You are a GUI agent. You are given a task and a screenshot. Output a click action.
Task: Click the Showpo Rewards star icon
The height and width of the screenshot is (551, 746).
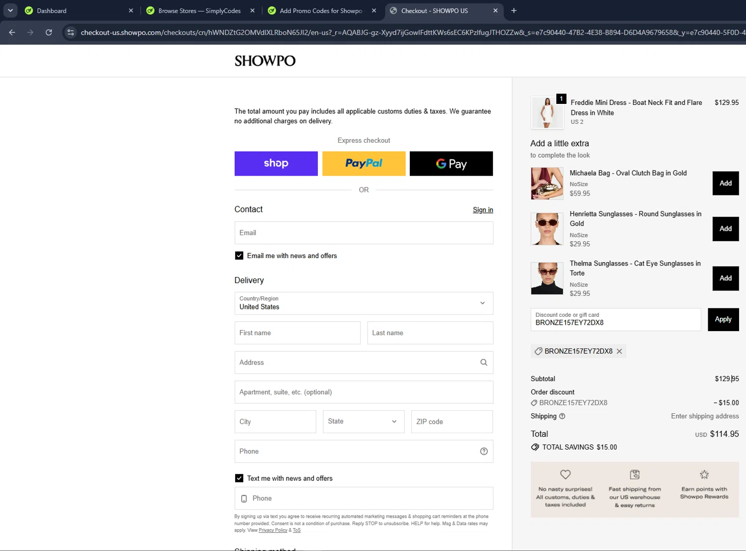pyautogui.click(x=704, y=474)
